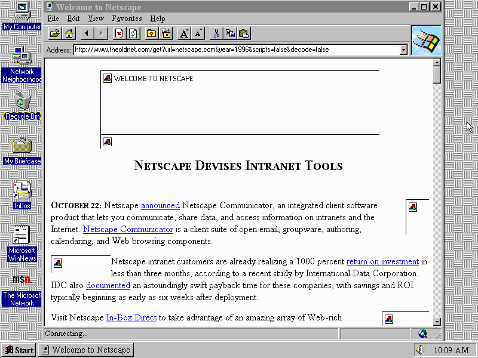This screenshot has width=478, height=358.
Task: Click the Paste clipboard toolbar icon
Action: coord(244,33)
